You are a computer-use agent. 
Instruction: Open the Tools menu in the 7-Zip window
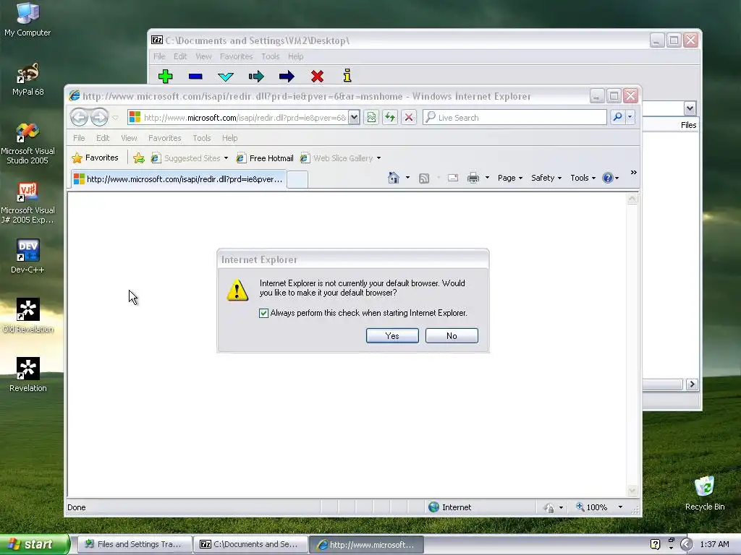[271, 56]
